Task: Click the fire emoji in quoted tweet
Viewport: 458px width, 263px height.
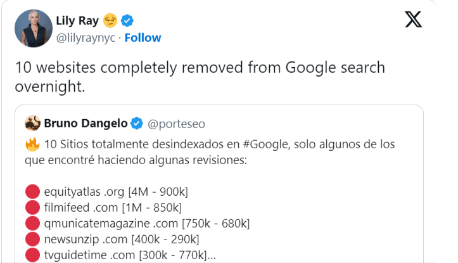Action: [32, 145]
